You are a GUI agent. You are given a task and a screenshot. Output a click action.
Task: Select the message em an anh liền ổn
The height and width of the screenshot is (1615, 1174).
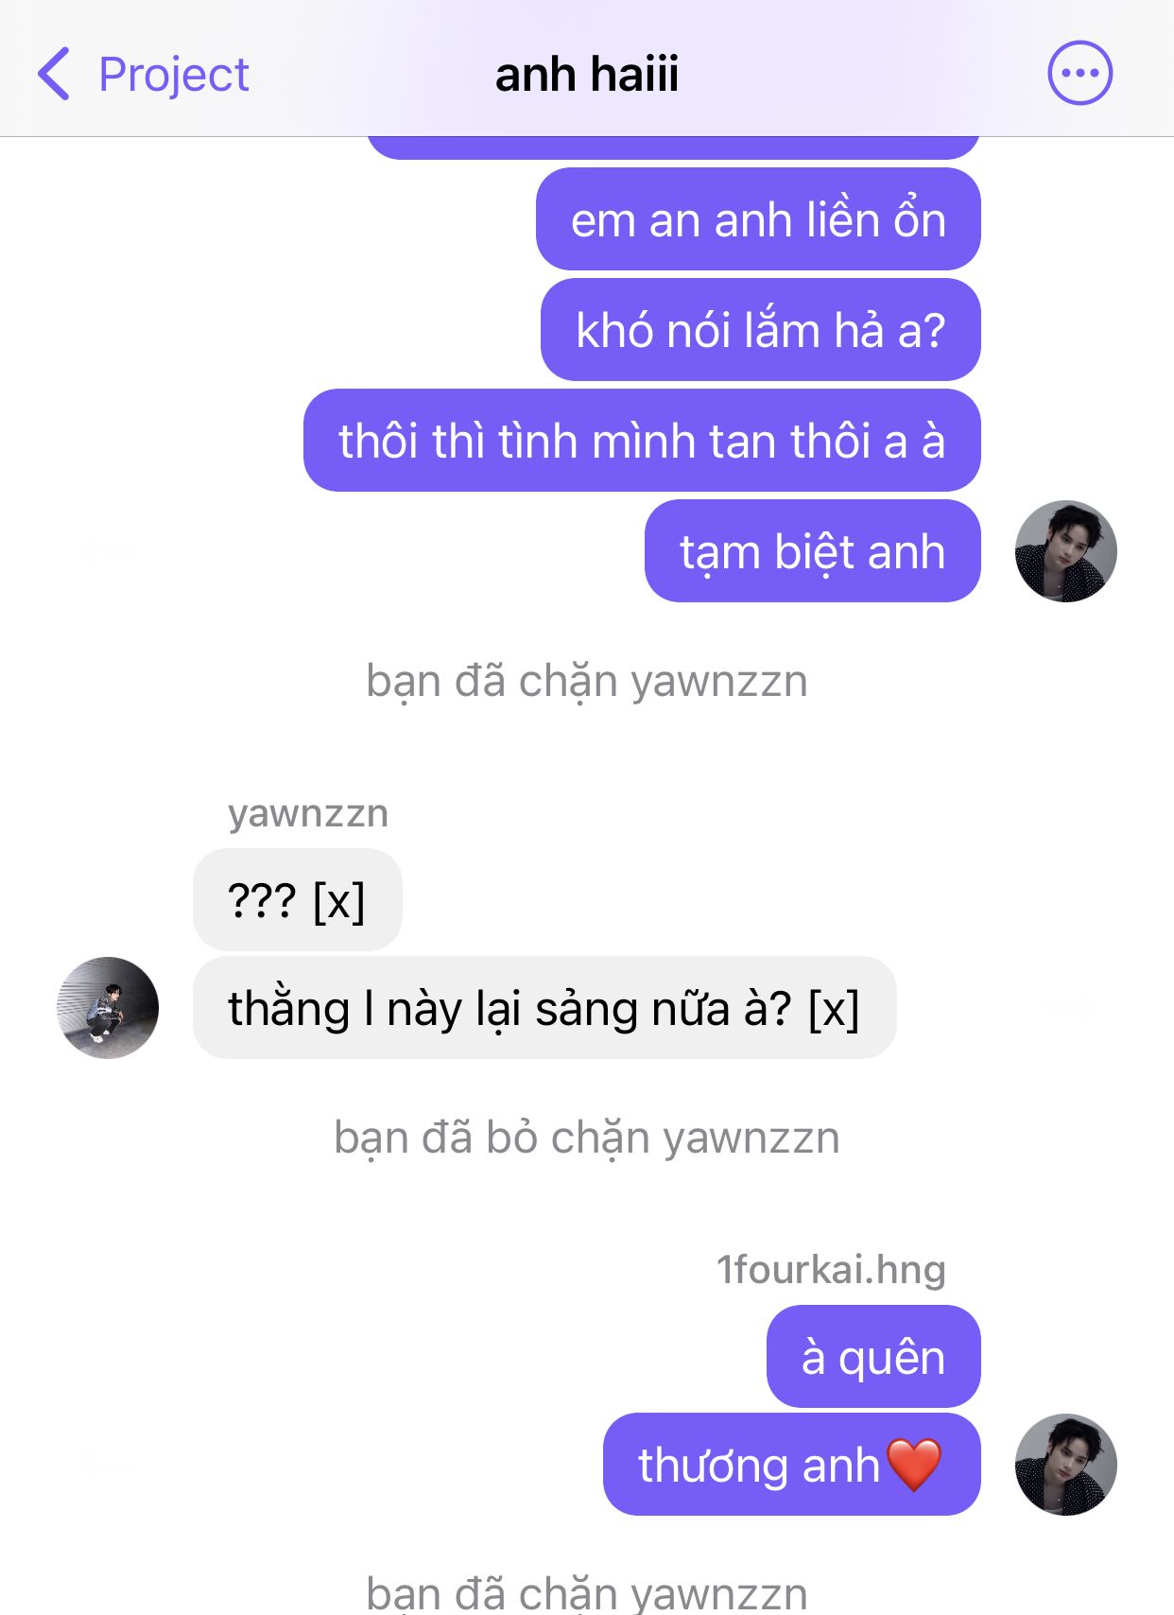pos(758,219)
